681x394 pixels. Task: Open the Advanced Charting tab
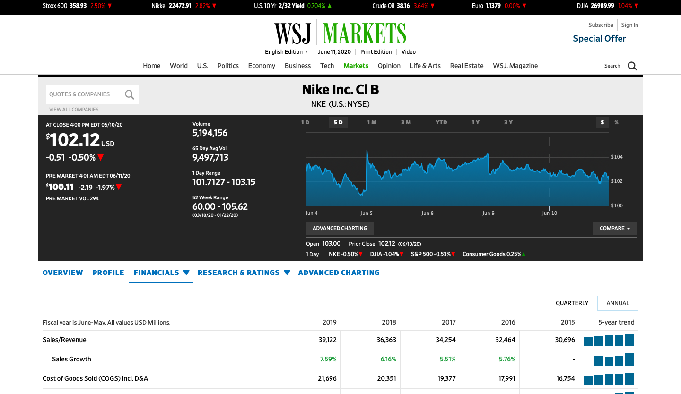pyautogui.click(x=339, y=273)
